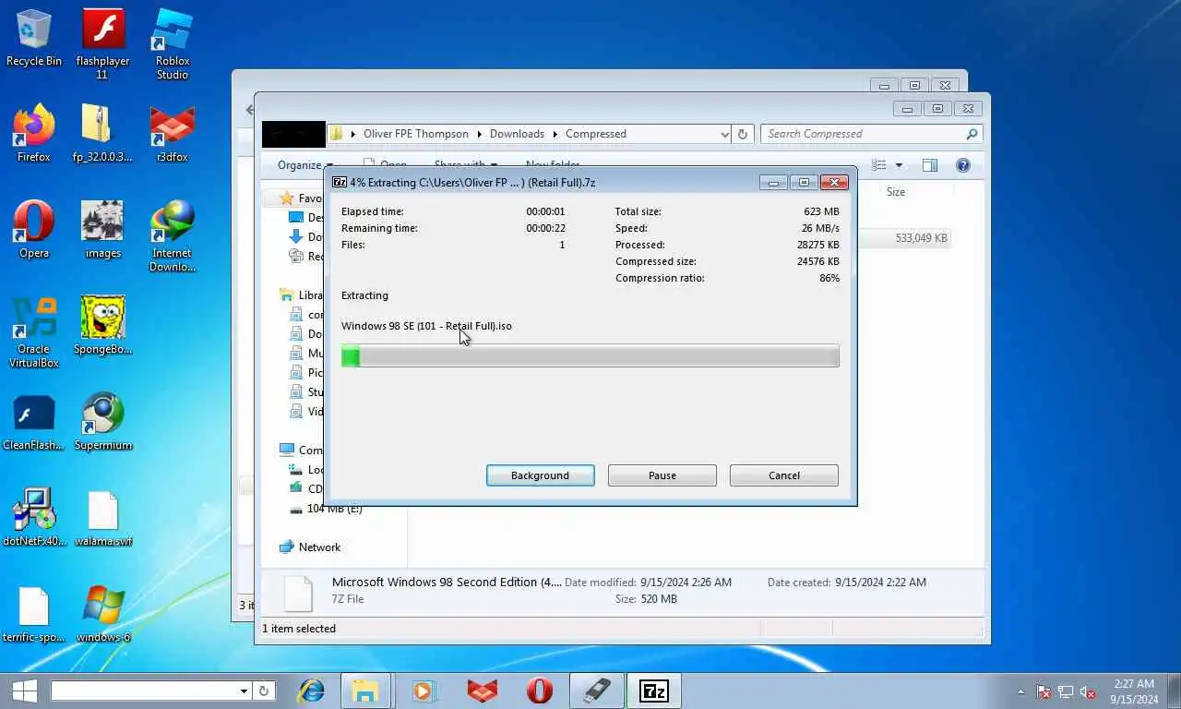Click Downloads in the address breadcrumb
Image resolution: width=1181 pixels, height=709 pixels.
(x=517, y=134)
